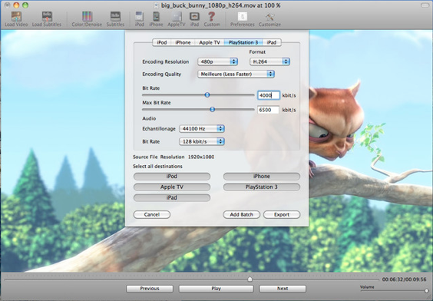Click the 00:06:32/00:09:56 time display

(x=405, y=279)
